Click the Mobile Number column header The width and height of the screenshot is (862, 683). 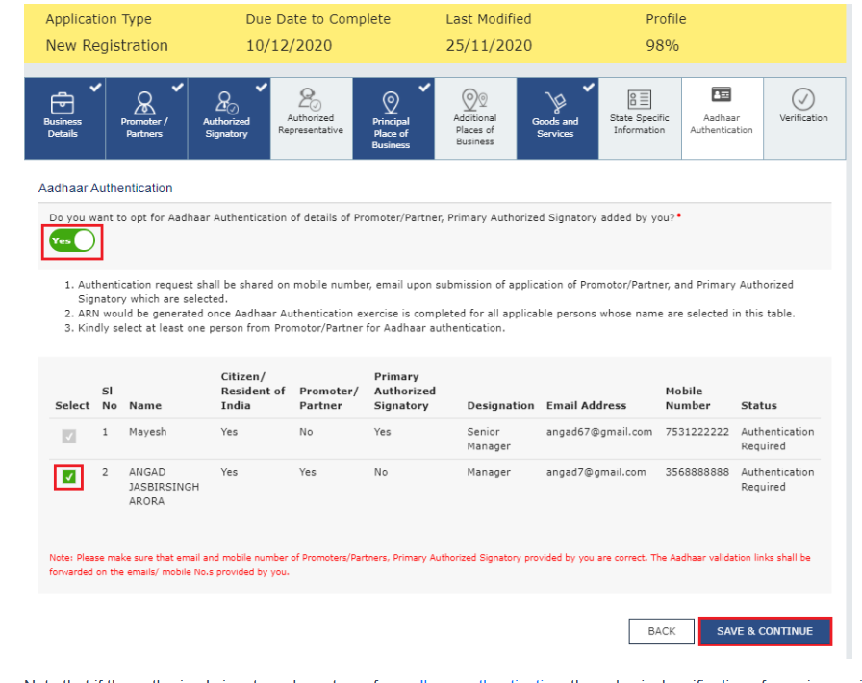[x=688, y=398]
